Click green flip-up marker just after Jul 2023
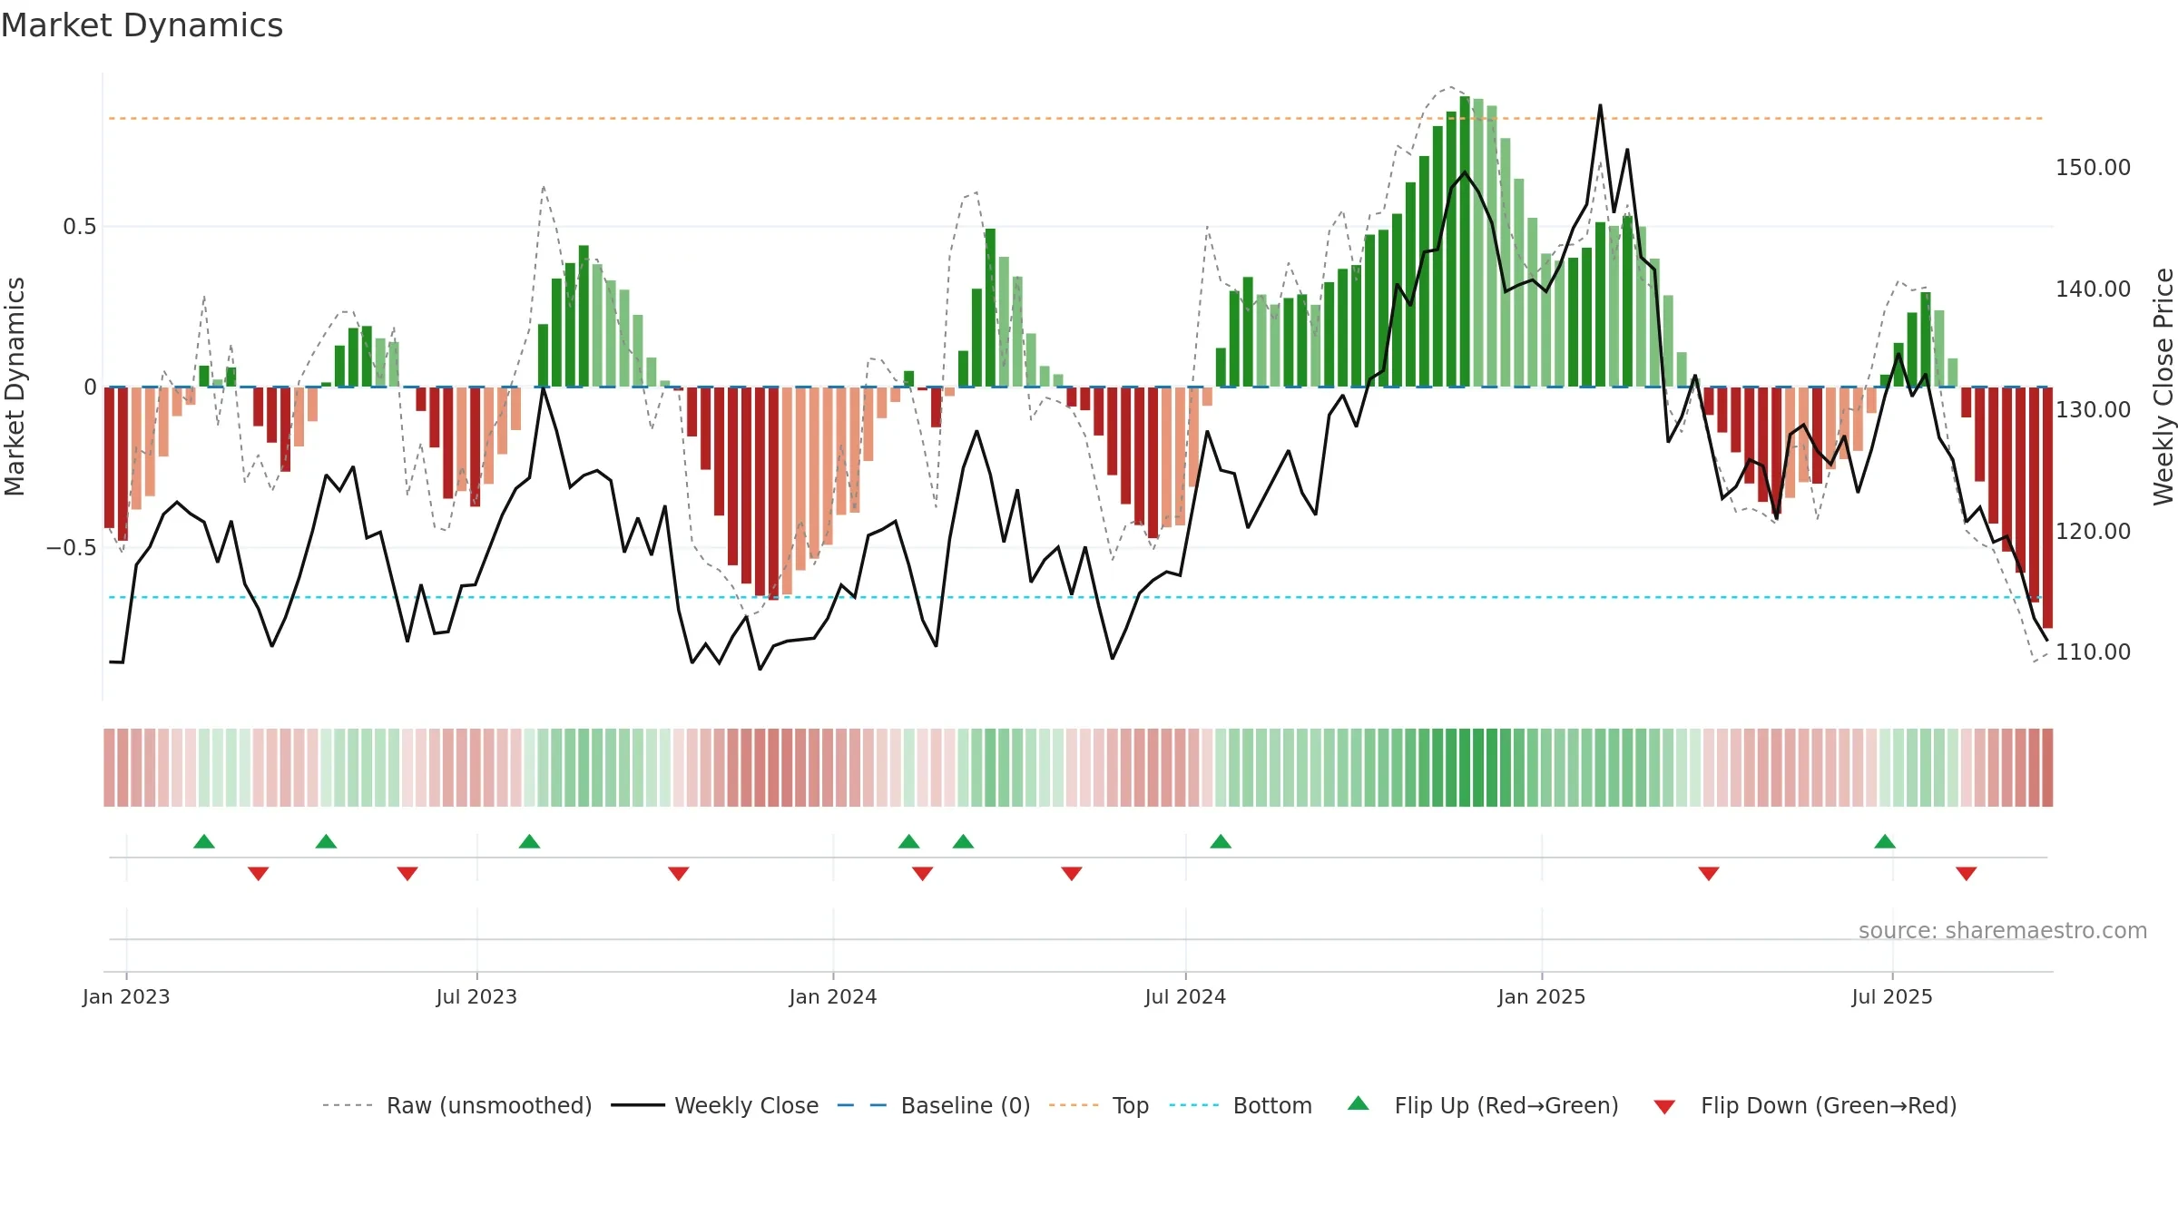Image resolution: width=2178 pixels, height=1225 pixels. tap(530, 841)
